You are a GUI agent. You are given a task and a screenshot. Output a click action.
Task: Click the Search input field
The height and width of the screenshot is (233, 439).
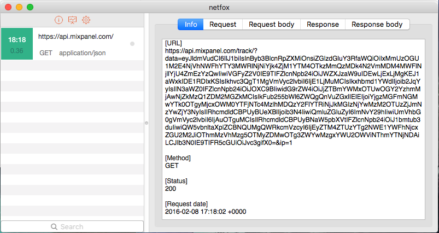tap(72, 226)
